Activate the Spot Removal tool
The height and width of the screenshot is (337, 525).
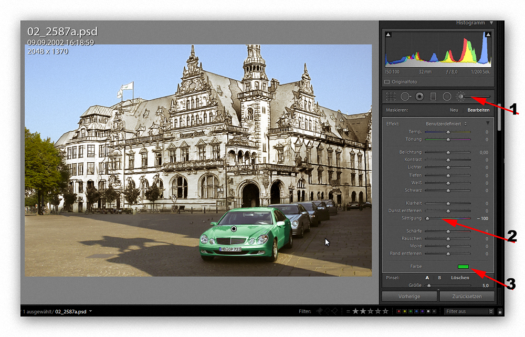point(405,97)
